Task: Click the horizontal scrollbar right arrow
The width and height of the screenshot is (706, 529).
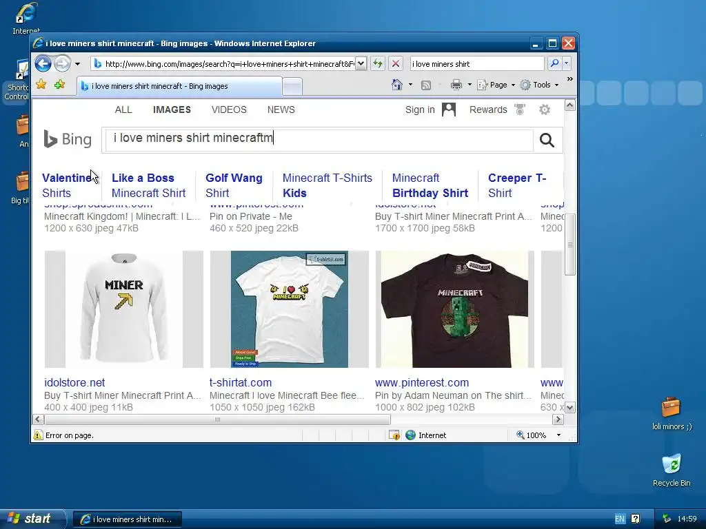Action: point(558,419)
